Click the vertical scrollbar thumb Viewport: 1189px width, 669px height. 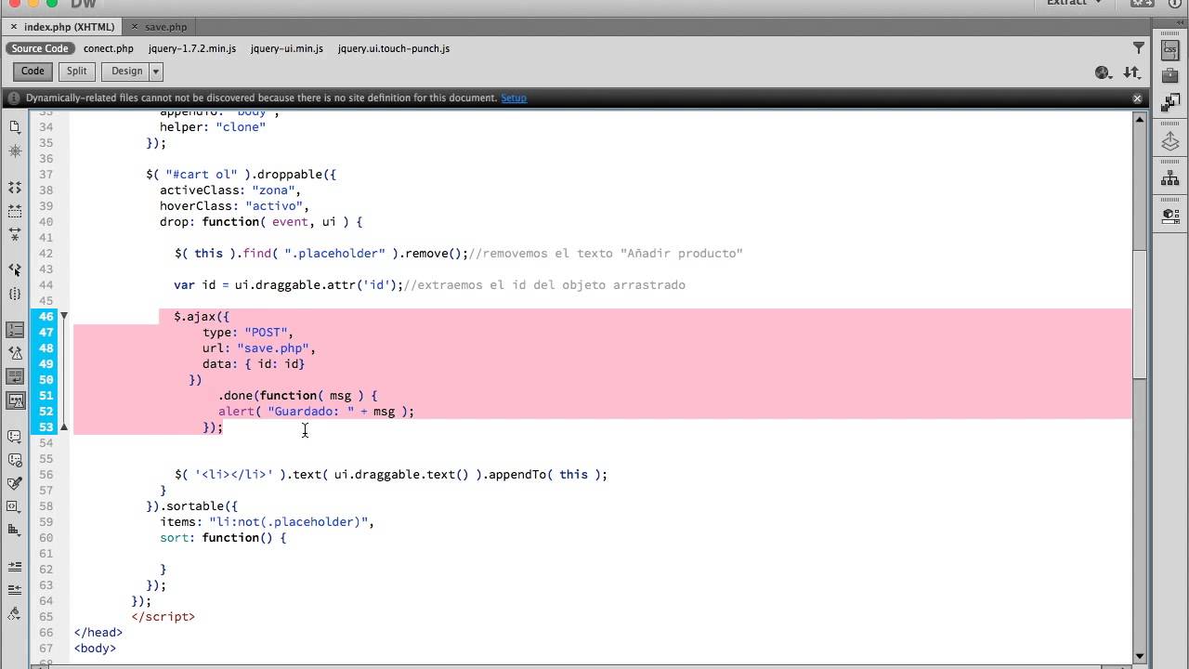click(1140, 314)
